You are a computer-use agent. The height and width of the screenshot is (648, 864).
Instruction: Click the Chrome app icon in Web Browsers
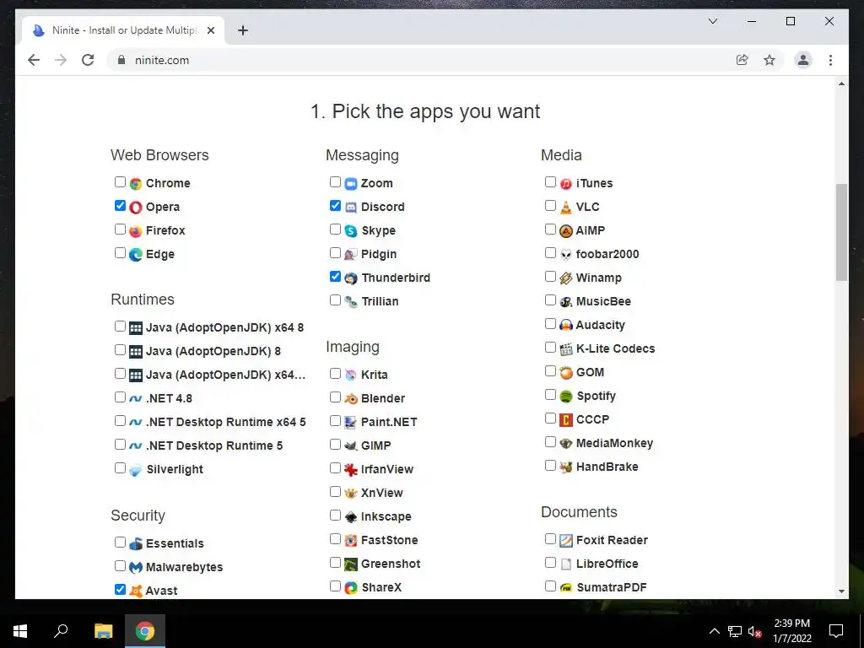pos(136,183)
